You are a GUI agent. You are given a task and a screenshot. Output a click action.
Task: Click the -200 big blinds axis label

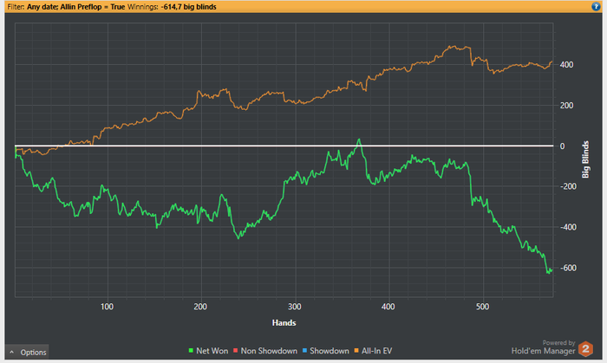click(568, 186)
